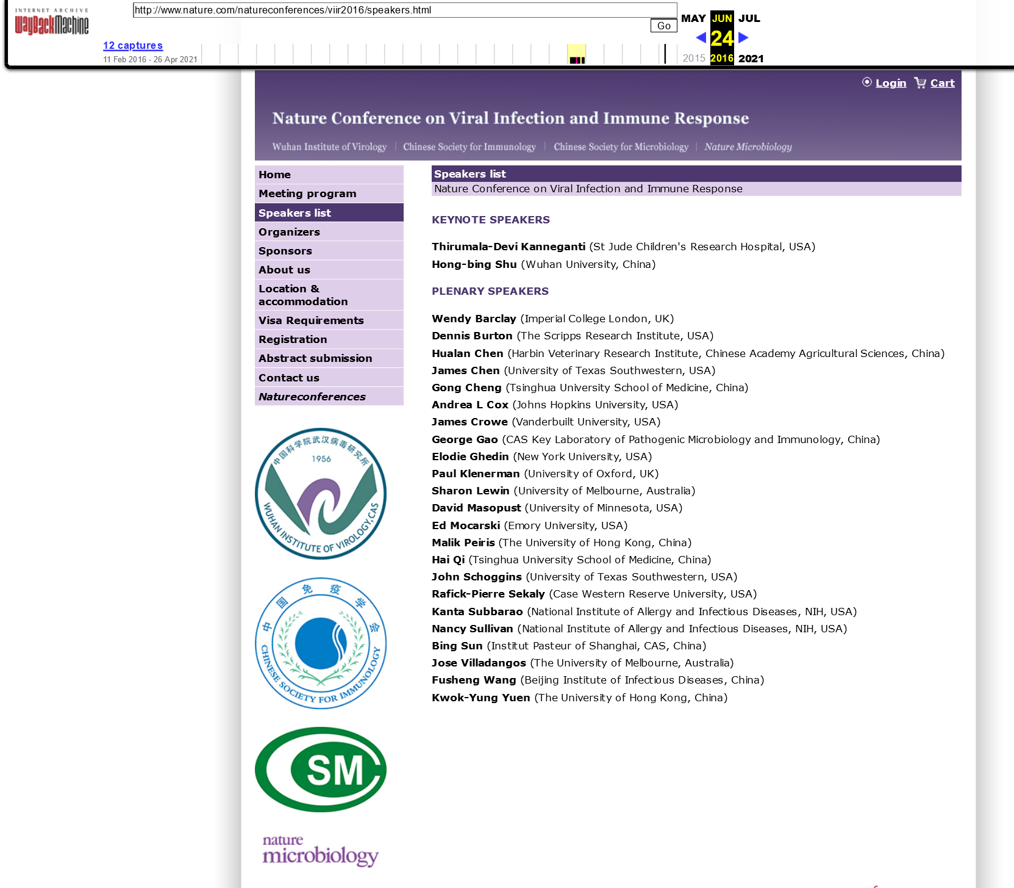The height and width of the screenshot is (888, 1014).
Task: Click speaker name George Gao
Action: pos(465,439)
